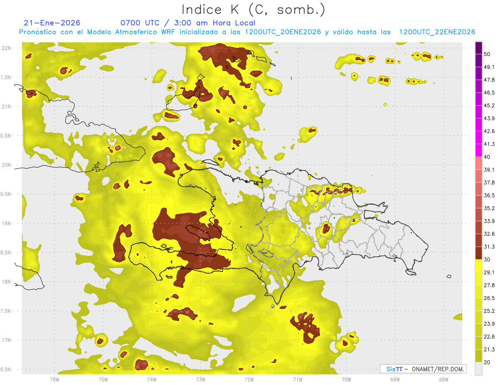
Task: Click the "ONAMET/REP.DOM." credit label
Action: coord(437,369)
